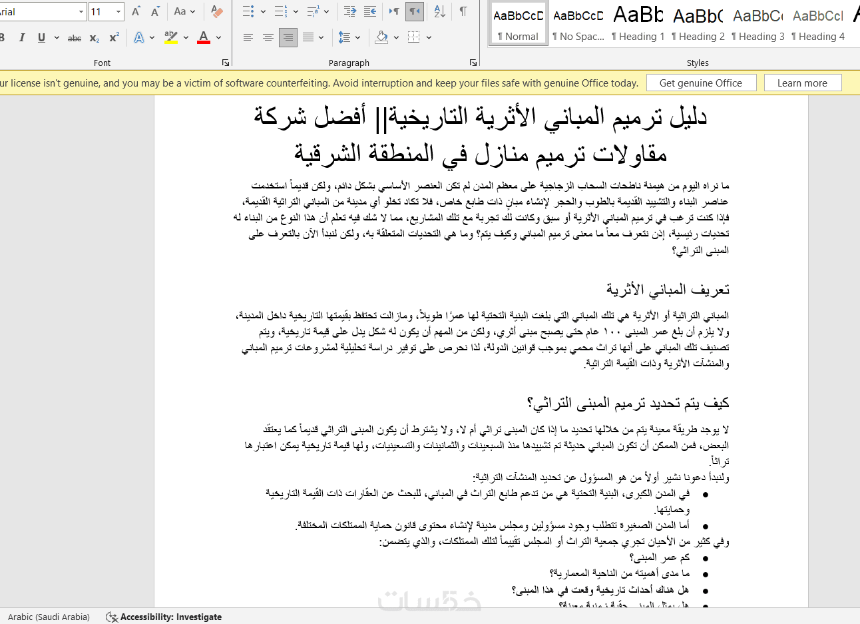Expand underline style options arrow

pos(57,38)
